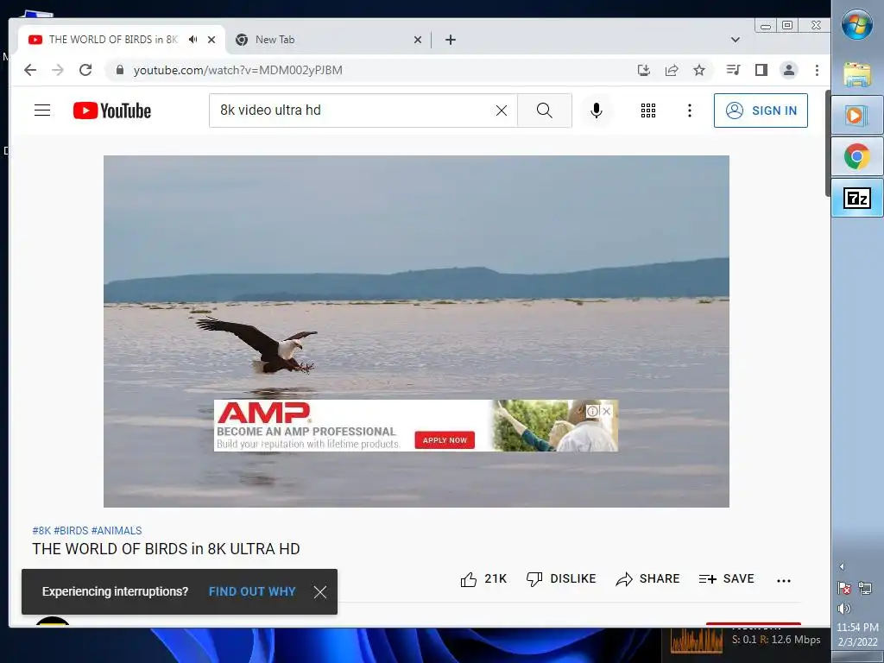Open the Chrome profile avatar
The image size is (884, 663).
(x=789, y=70)
